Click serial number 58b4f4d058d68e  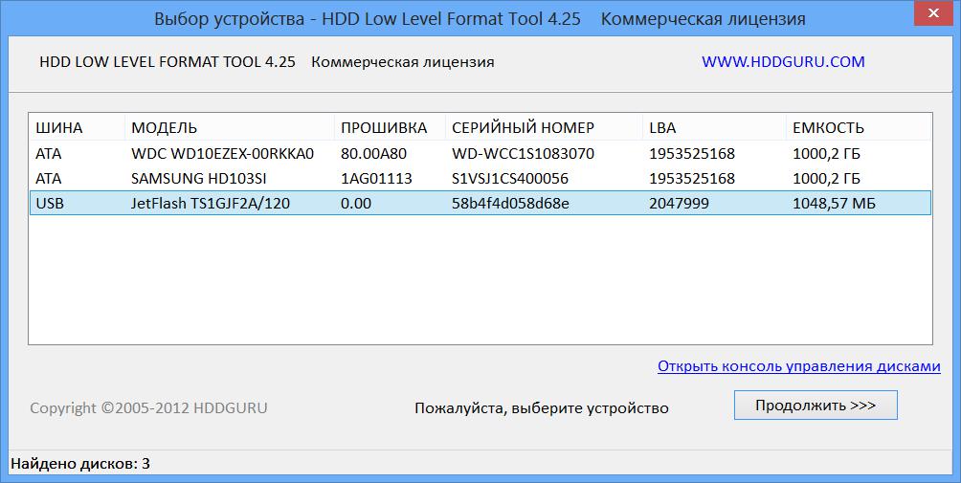pos(510,203)
